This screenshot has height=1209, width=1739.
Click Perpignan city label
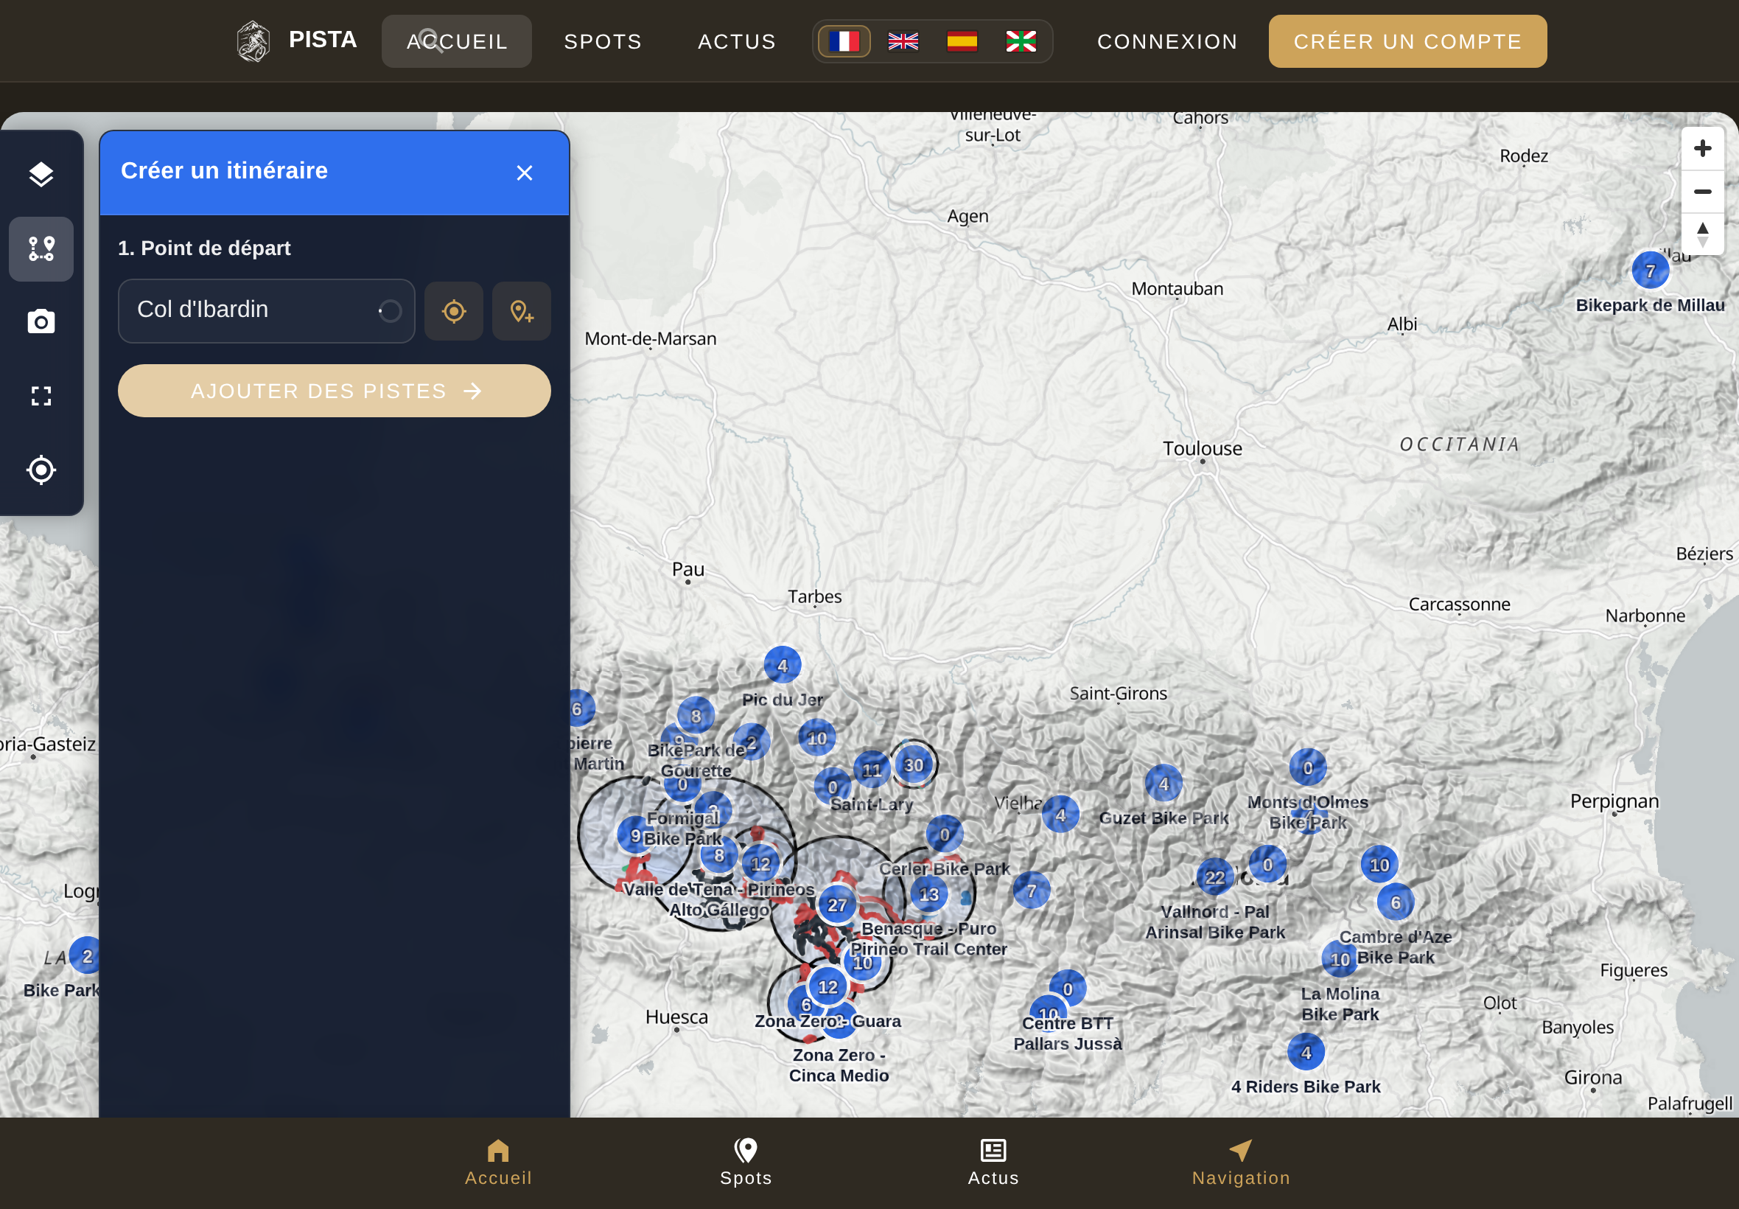point(1614,801)
